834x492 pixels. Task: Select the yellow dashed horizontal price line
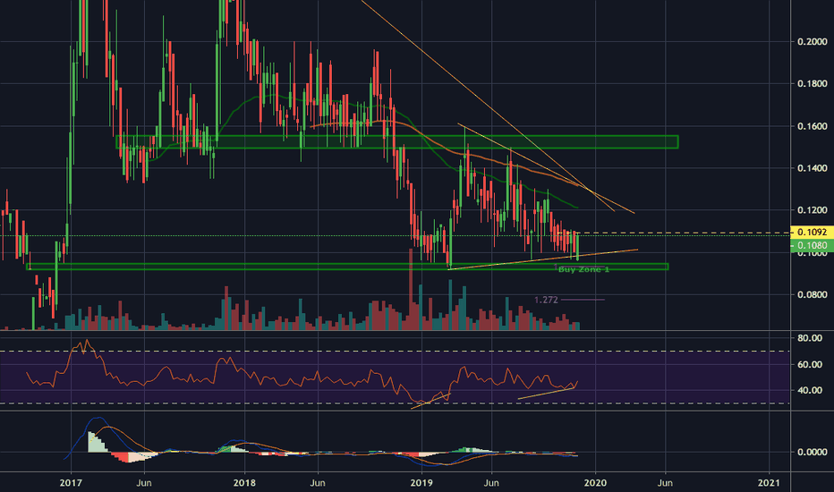click(x=674, y=233)
